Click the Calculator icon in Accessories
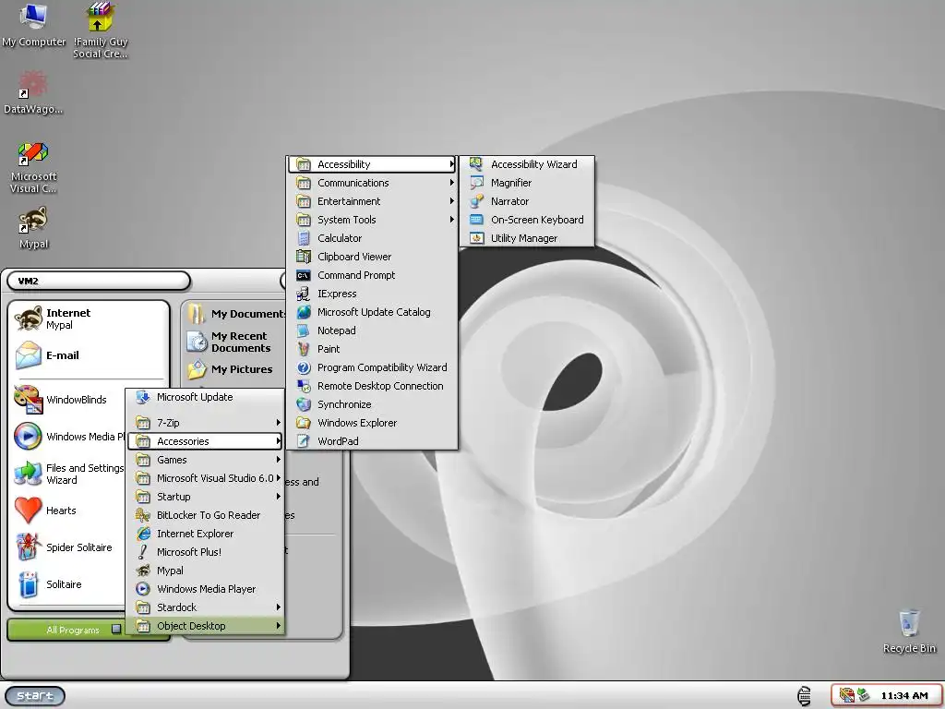 [304, 238]
